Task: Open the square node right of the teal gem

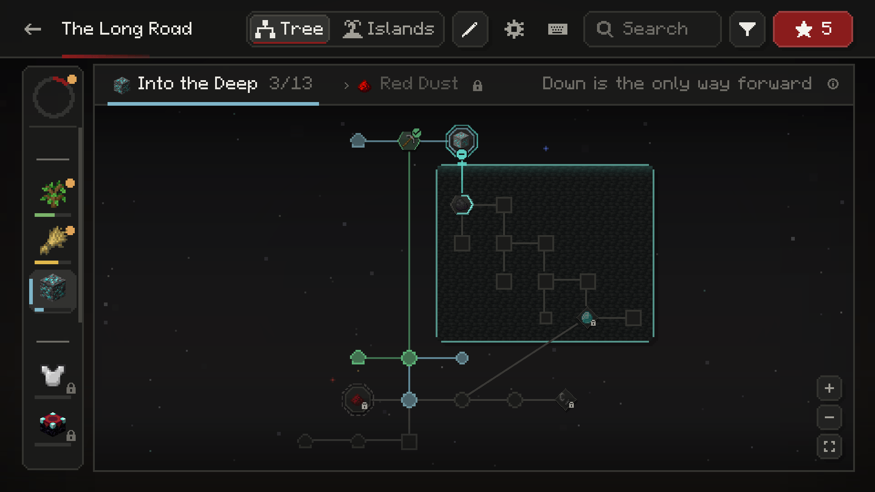Action: coord(633,318)
